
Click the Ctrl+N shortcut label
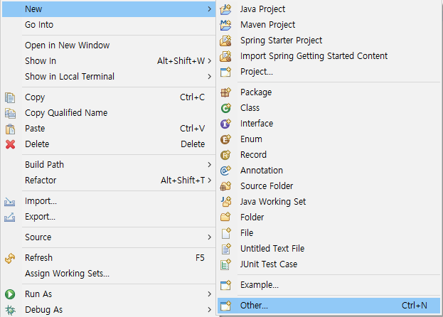click(x=415, y=306)
